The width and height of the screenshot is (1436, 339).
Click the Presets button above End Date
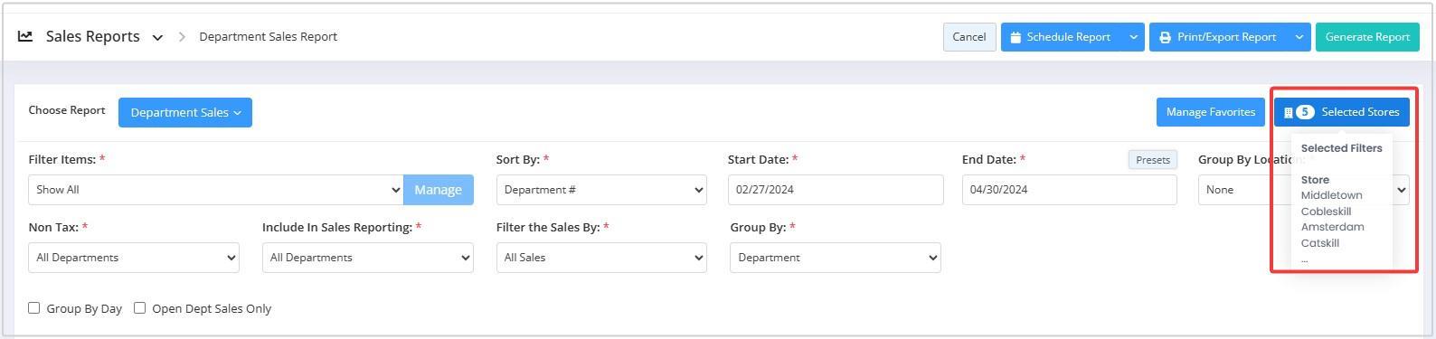[x=1153, y=160]
